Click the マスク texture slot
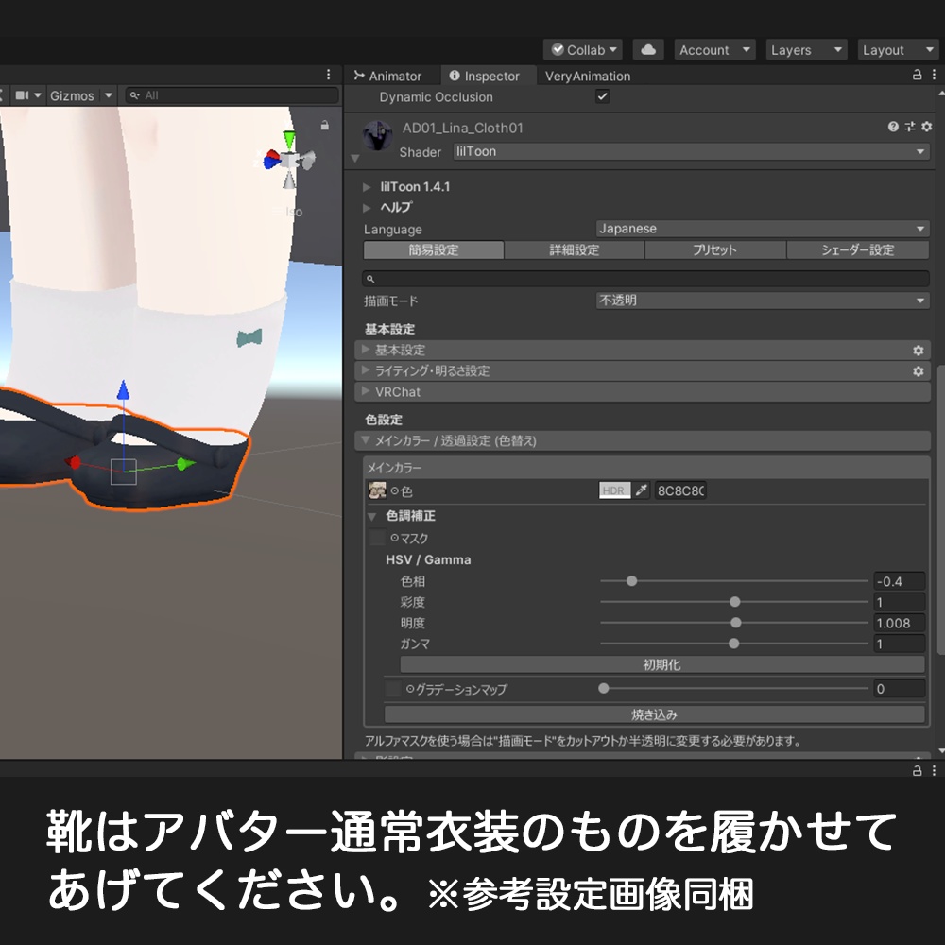The image size is (945, 945). tap(378, 538)
